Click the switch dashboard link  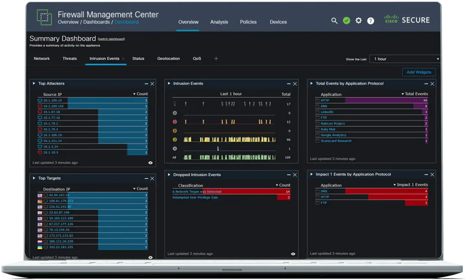pos(111,39)
